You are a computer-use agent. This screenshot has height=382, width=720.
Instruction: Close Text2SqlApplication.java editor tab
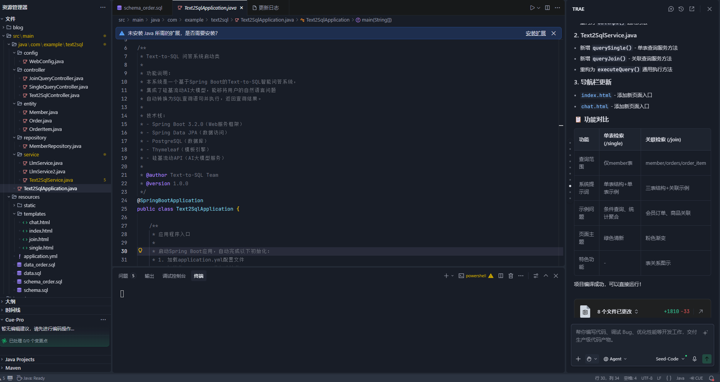click(242, 8)
